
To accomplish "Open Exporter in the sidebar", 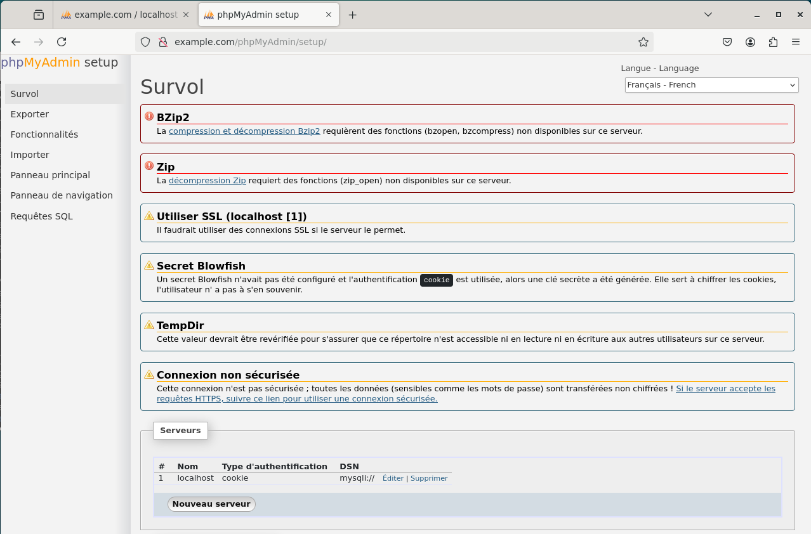I will tap(63, 114).
